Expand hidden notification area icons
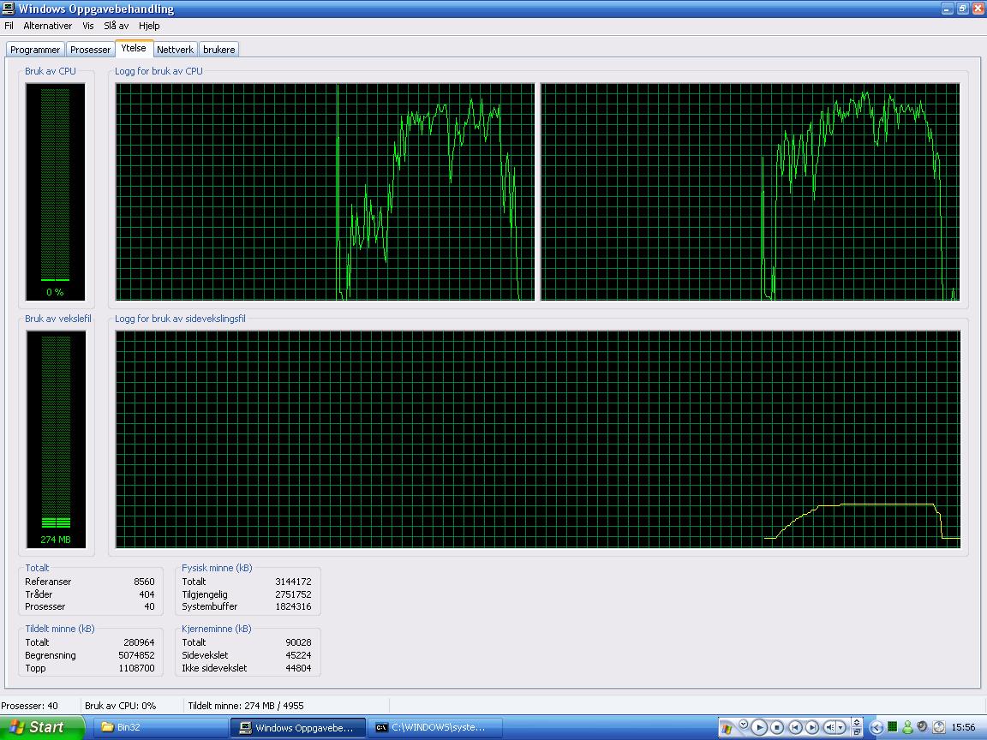 (876, 728)
